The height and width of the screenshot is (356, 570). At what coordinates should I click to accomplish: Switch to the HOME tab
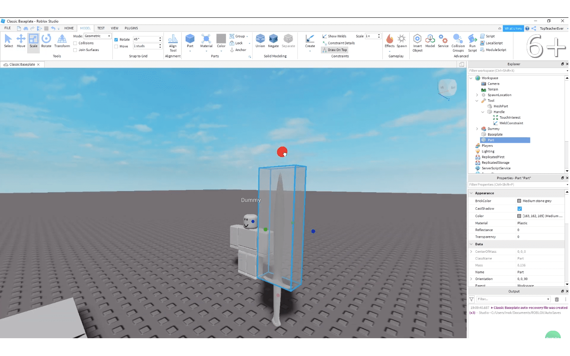click(x=69, y=28)
